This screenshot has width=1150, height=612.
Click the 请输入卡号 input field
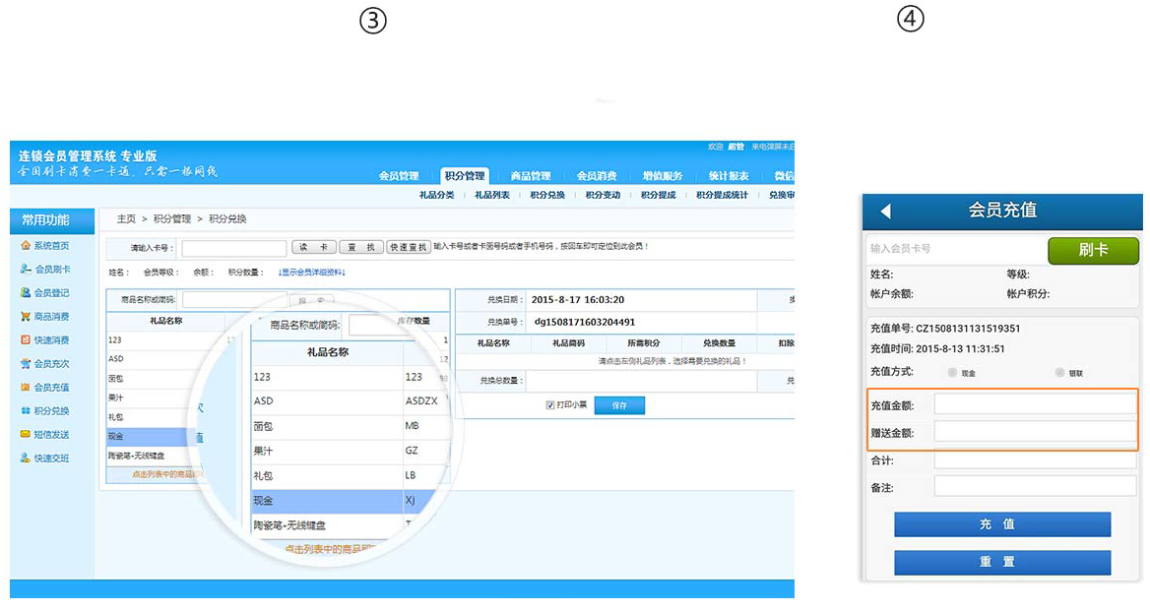[x=234, y=248]
